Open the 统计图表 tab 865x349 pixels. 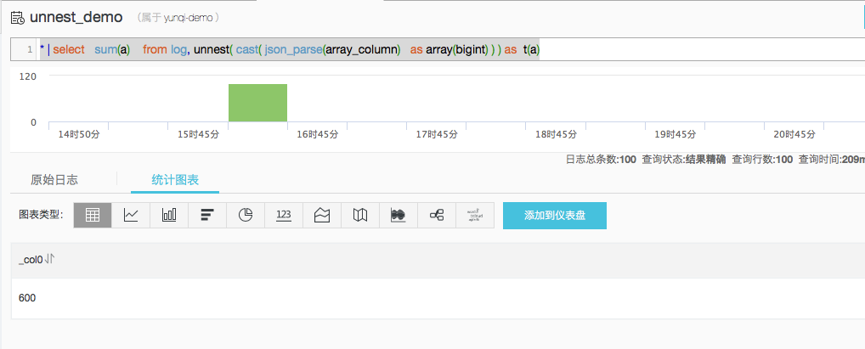tap(175, 180)
